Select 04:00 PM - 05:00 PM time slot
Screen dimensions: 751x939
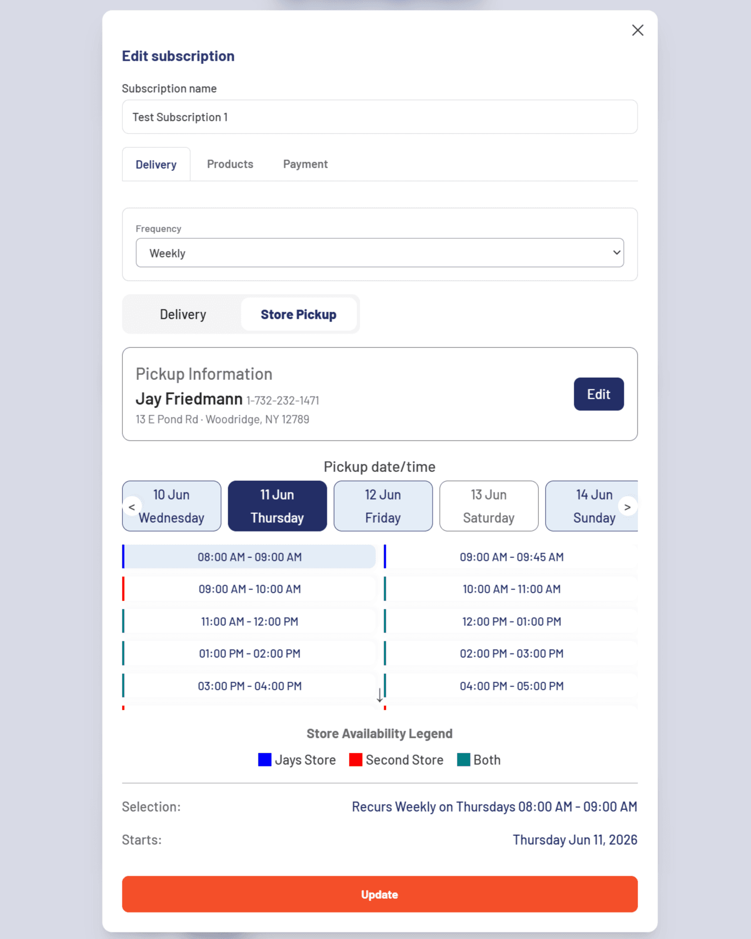point(511,686)
